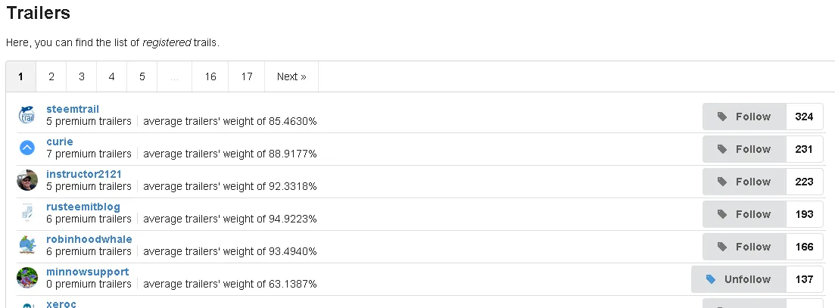
Task: Click the Next » pagination link
Action: (x=291, y=76)
